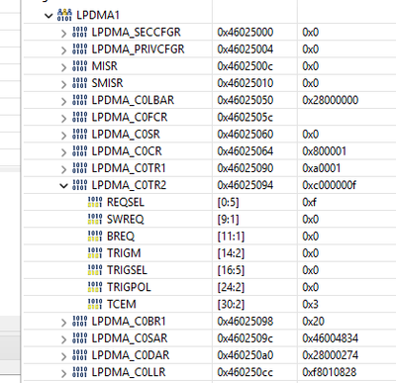Click the empty LPDMA_C0FCR value cell
This screenshot has width=396, height=383.
(346, 117)
